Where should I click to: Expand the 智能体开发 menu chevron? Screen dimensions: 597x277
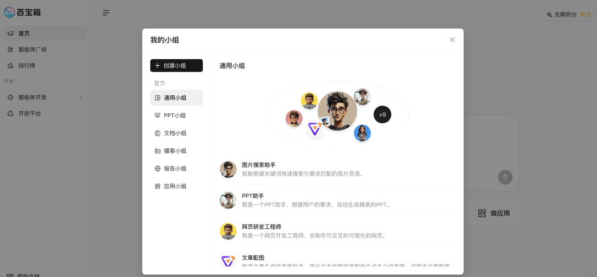(x=81, y=97)
